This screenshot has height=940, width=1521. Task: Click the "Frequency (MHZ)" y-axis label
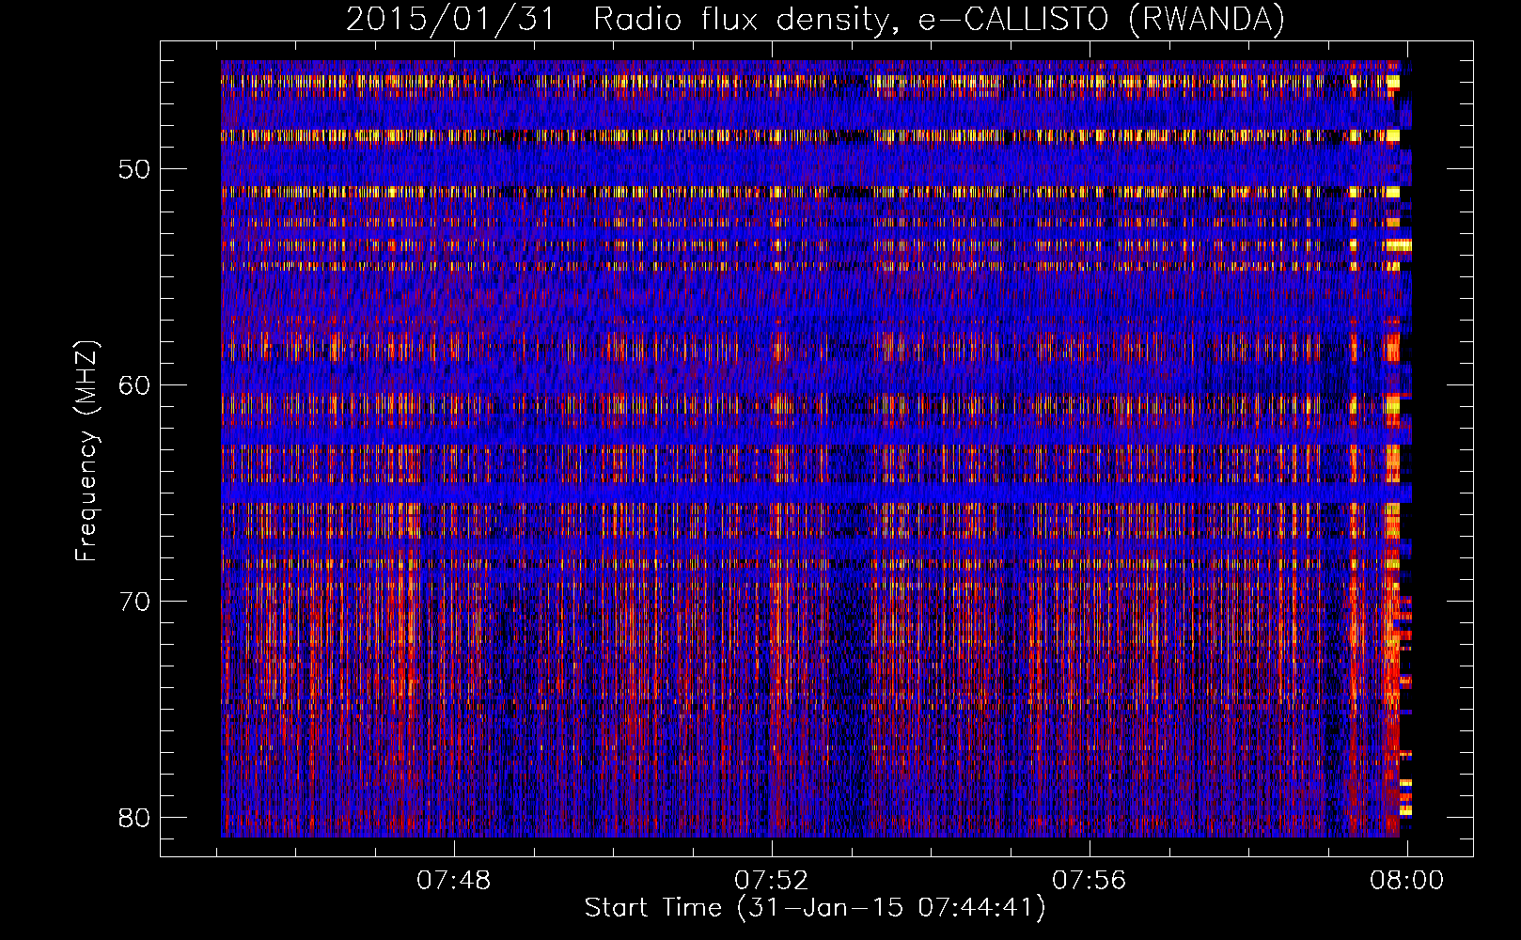pyautogui.click(x=86, y=450)
